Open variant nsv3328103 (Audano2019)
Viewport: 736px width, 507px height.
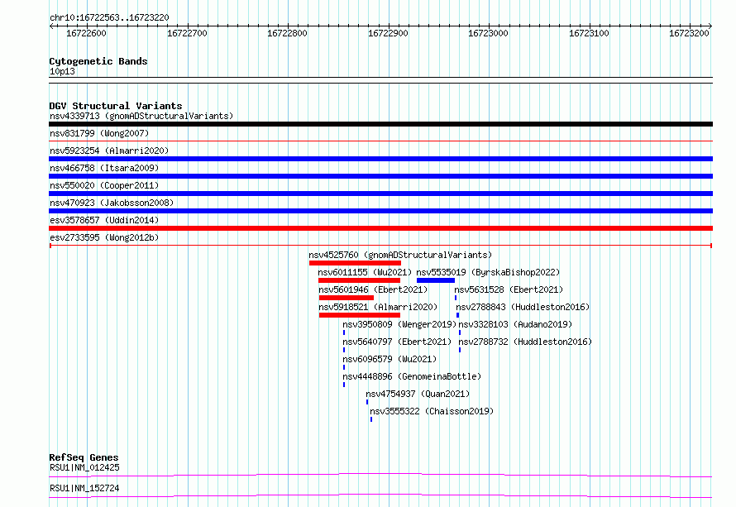coord(515,324)
